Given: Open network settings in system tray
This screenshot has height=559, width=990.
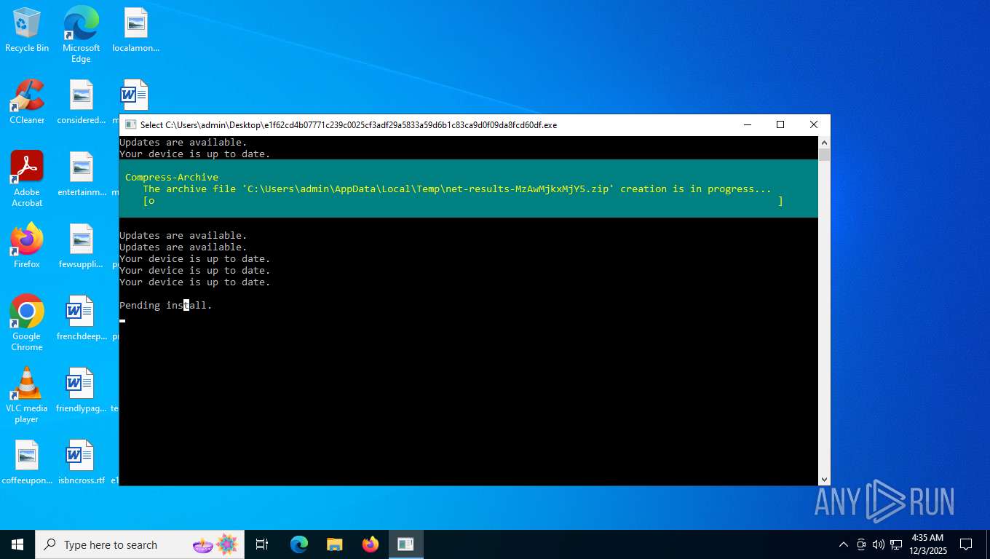Looking at the screenshot, I should [x=896, y=544].
